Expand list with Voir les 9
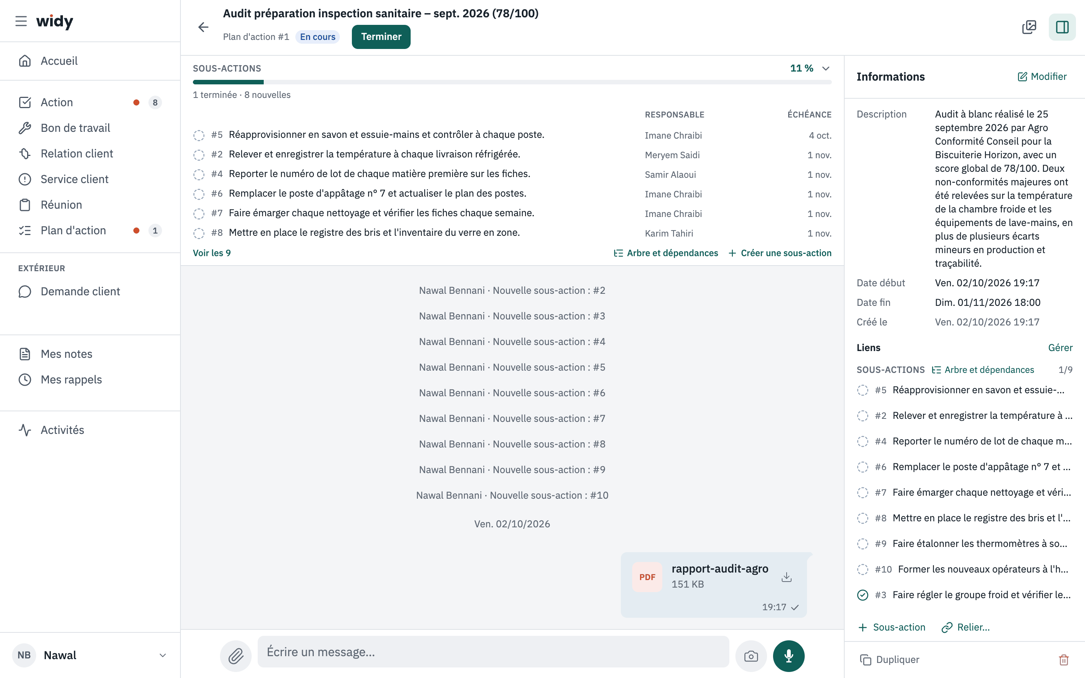The height and width of the screenshot is (678, 1085). [212, 253]
